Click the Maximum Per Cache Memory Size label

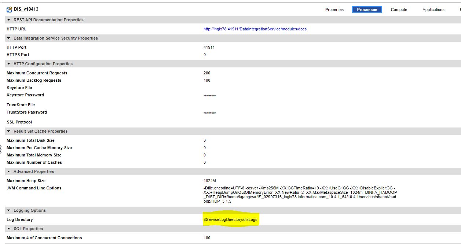(x=39, y=148)
